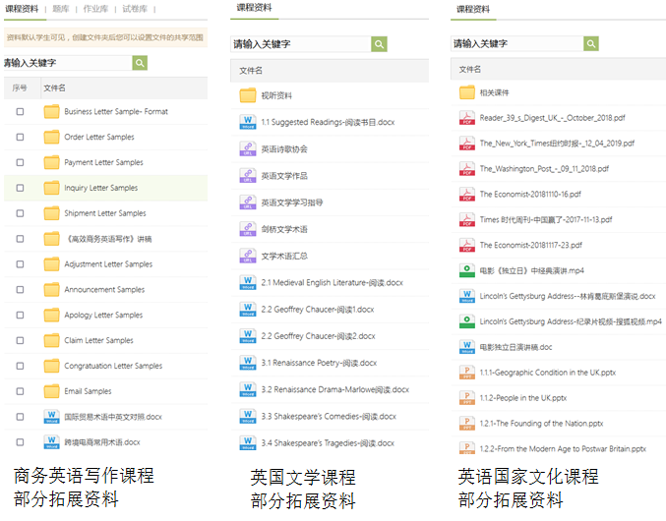
Task: Click URL icon beside 英语诗歌协会
Action: (x=248, y=149)
